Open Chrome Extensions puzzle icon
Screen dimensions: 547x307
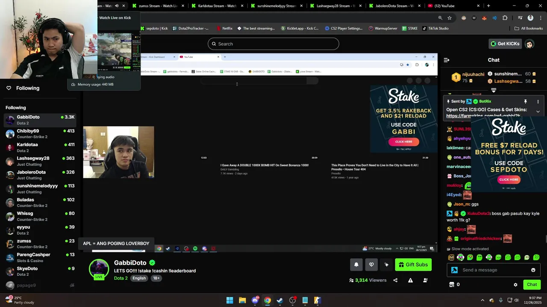click(x=505, y=18)
